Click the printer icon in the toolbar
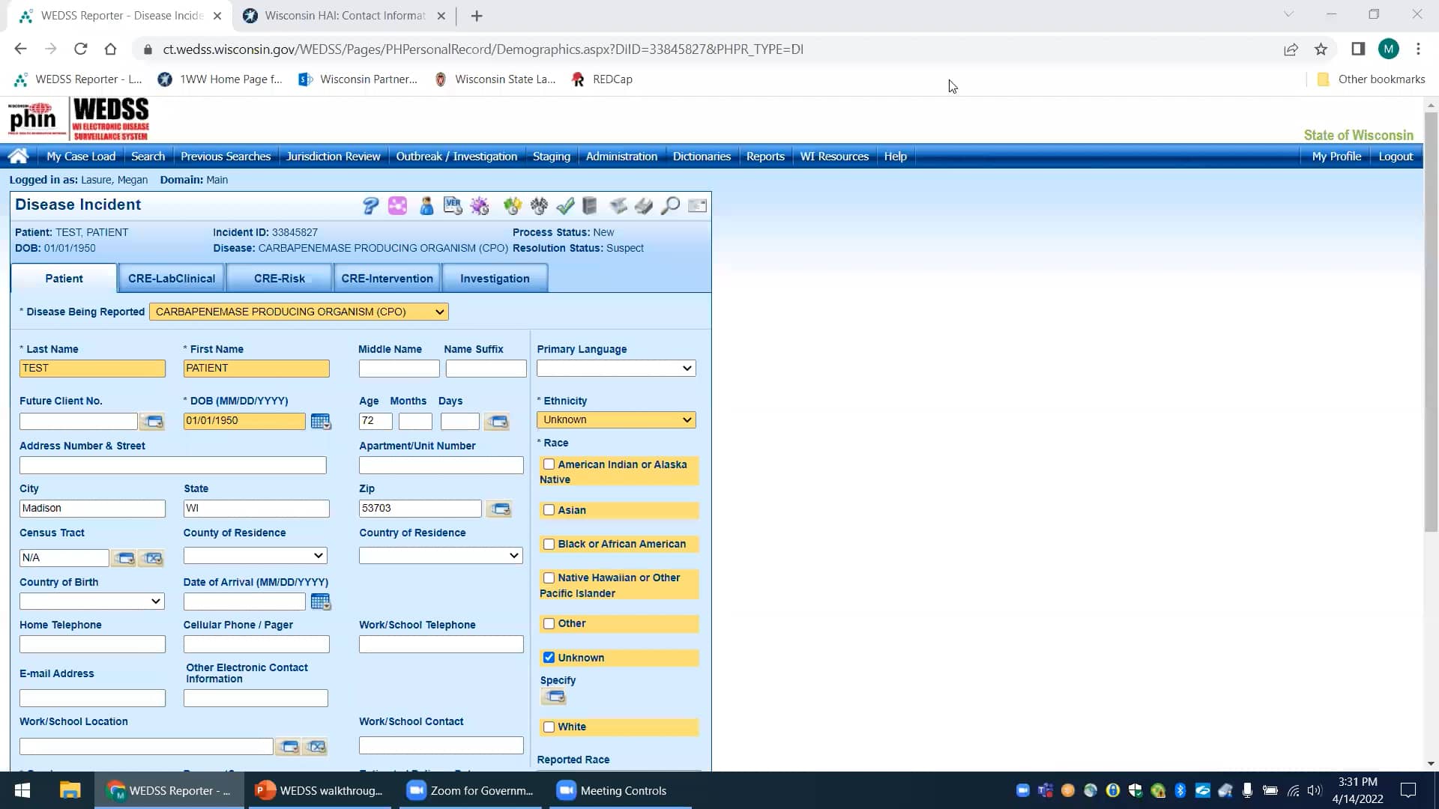 coord(645,206)
